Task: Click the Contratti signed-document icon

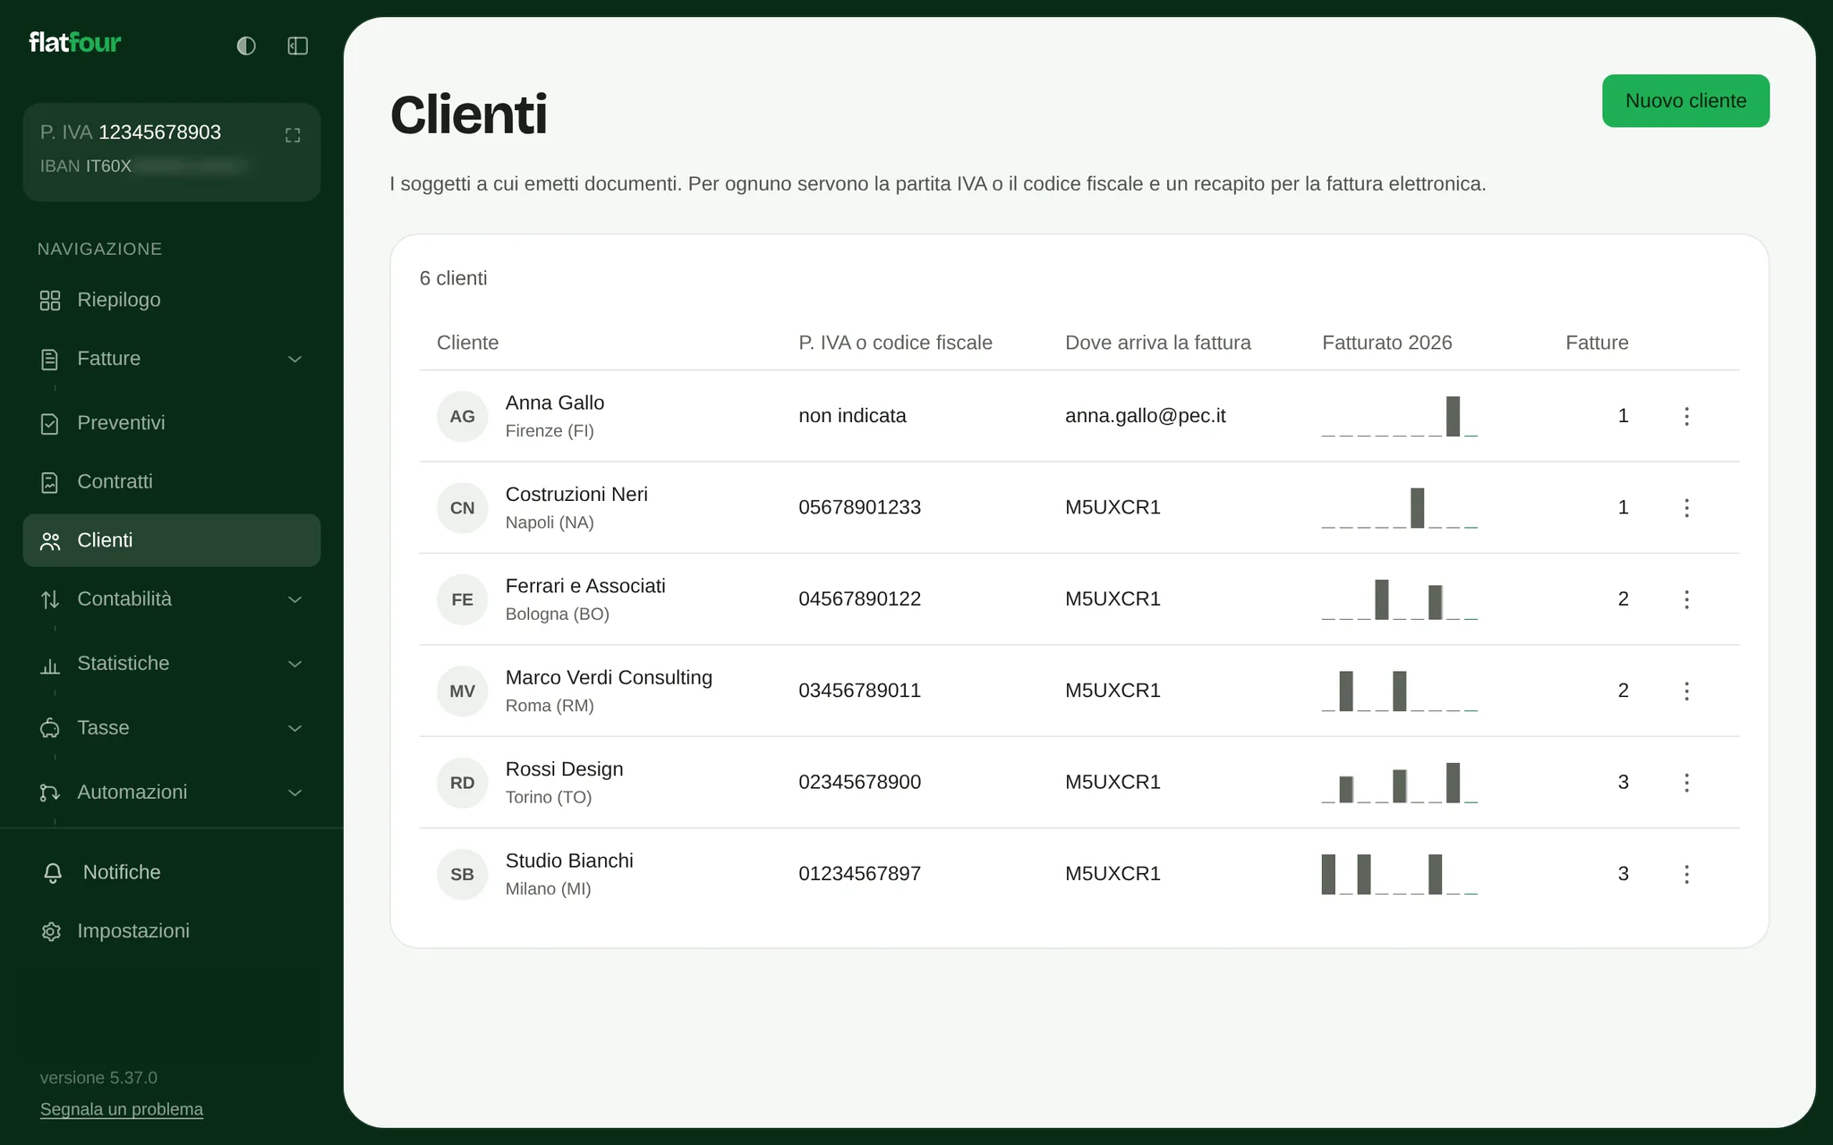Action: pyautogui.click(x=50, y=483)
